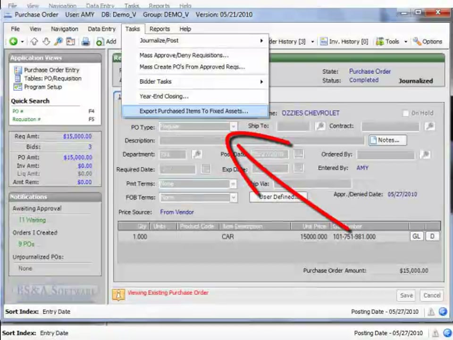Open Inv. History [0]
The image size is (453, 340).
tap(344, 42)
